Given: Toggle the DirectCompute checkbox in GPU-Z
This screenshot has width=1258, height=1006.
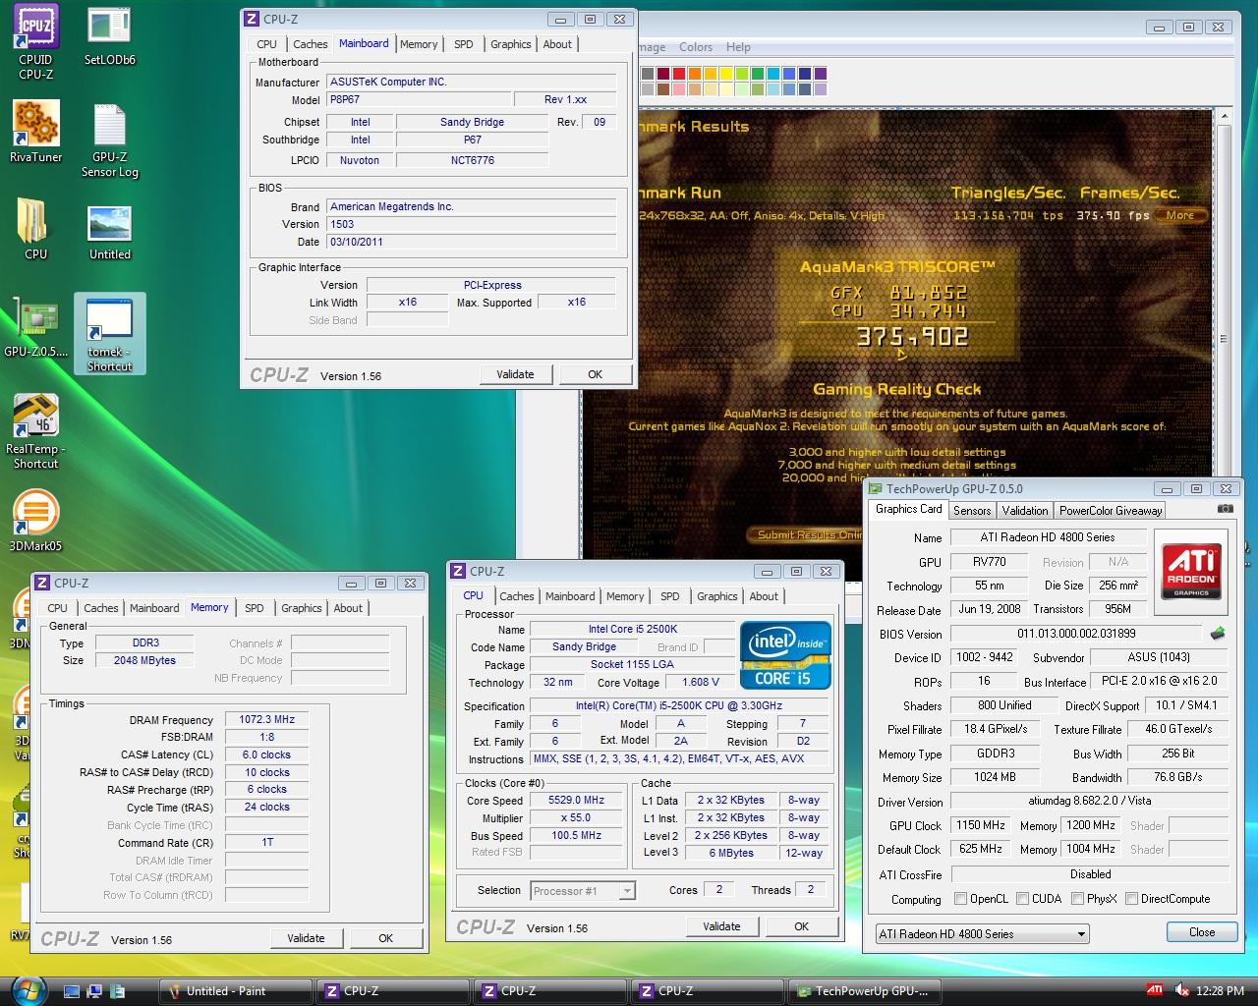Looking at the screenshot, I should click(1131, 899).
